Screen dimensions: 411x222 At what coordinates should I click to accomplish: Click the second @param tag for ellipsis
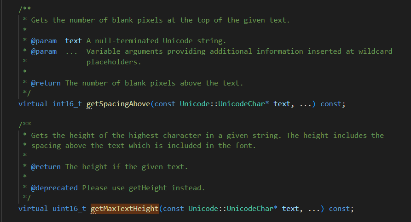click(x=44, y=51)
